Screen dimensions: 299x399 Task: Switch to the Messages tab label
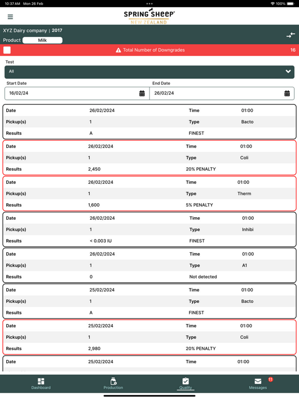tap(258, 388)
